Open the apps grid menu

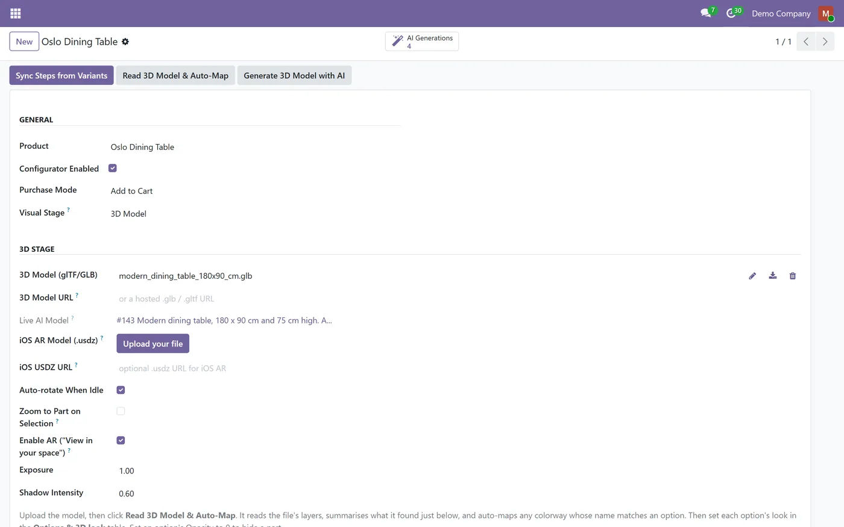tap(16, 13)
